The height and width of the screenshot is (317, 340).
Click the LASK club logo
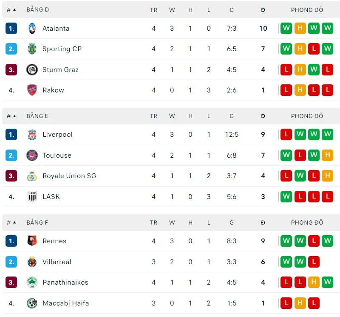(32, 196)
